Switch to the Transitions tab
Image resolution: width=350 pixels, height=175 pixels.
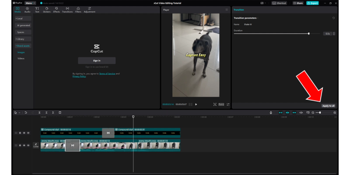[67, 10]
